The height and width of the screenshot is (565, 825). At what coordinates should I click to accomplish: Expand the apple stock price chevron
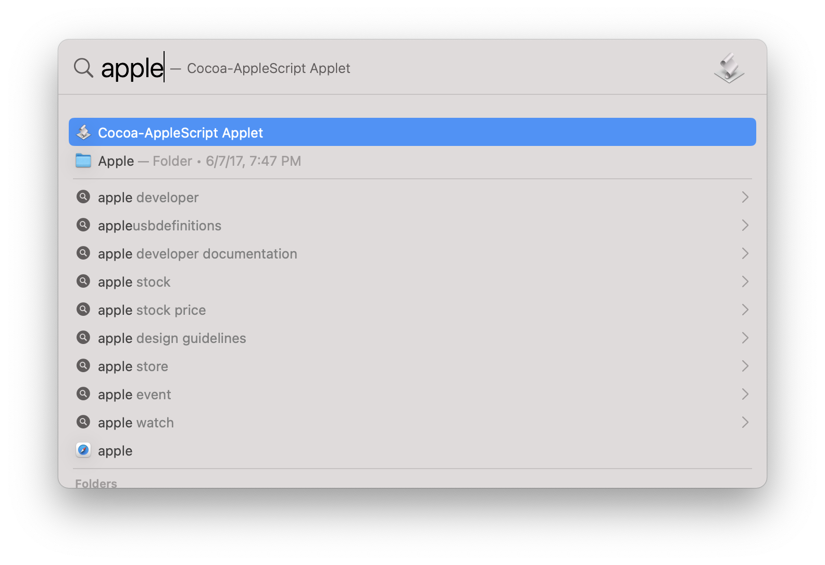pyautogui.click(x=745, y=310)
